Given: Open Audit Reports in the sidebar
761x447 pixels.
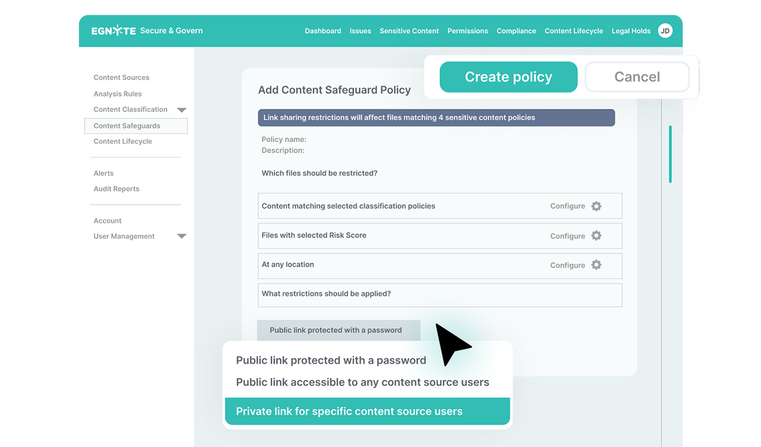Looking at the screenshot, I should [116, 189].
